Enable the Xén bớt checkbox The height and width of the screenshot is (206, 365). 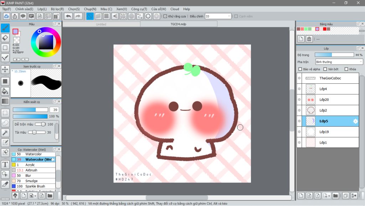pos(325,69)
